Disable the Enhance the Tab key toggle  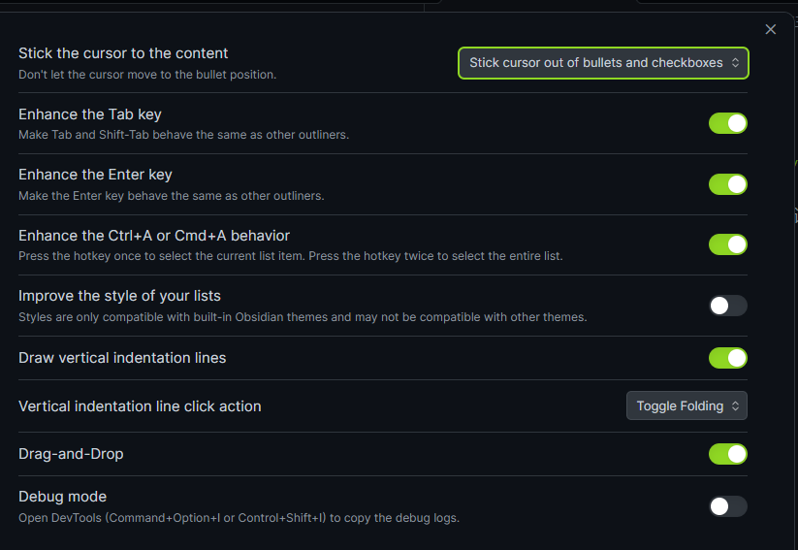click(728, 123)
